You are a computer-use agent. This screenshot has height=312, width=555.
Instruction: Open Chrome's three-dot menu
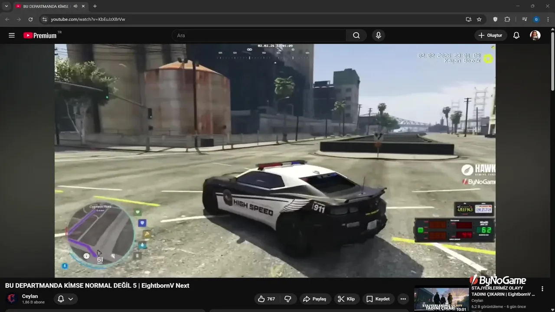548,19
